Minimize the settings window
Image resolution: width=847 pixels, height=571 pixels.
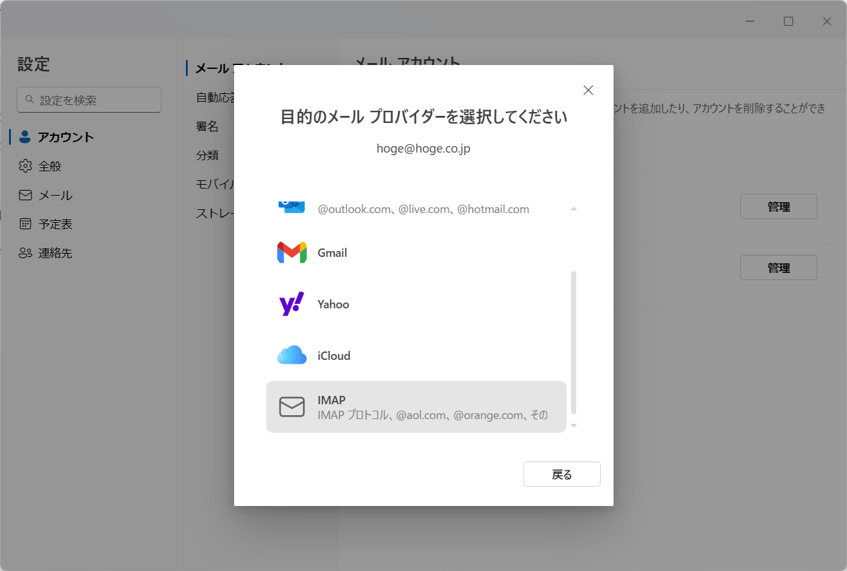click(750, 21)
